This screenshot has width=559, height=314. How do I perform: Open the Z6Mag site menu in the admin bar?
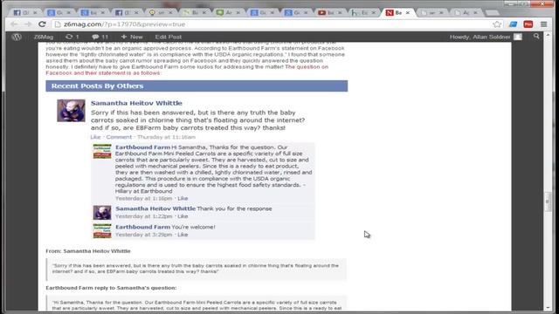click(44, 37)
